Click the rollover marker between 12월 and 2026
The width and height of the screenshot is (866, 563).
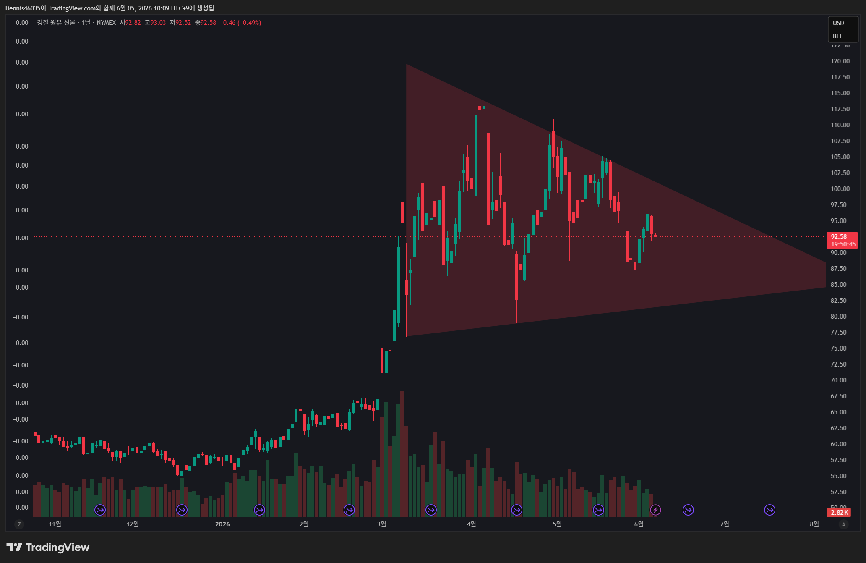[182, 510]
